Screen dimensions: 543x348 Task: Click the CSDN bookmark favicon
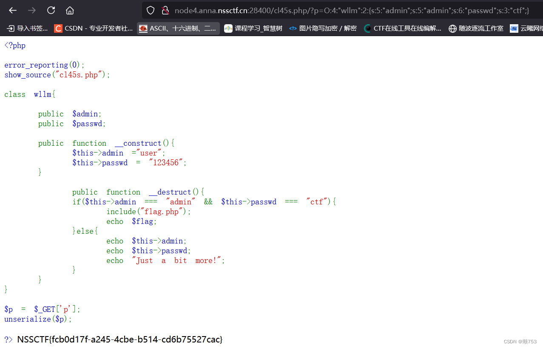[x=58, y=28]
